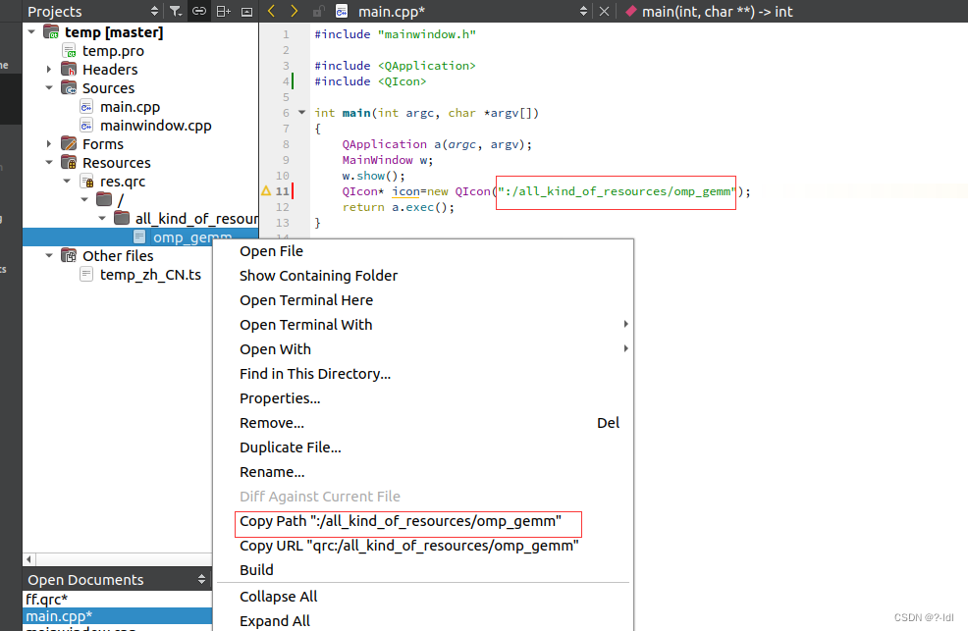The width and height of the screenshot is (968, 631).
Task: Click the omp_gemm file icon in tree
Action: (139, 237)
